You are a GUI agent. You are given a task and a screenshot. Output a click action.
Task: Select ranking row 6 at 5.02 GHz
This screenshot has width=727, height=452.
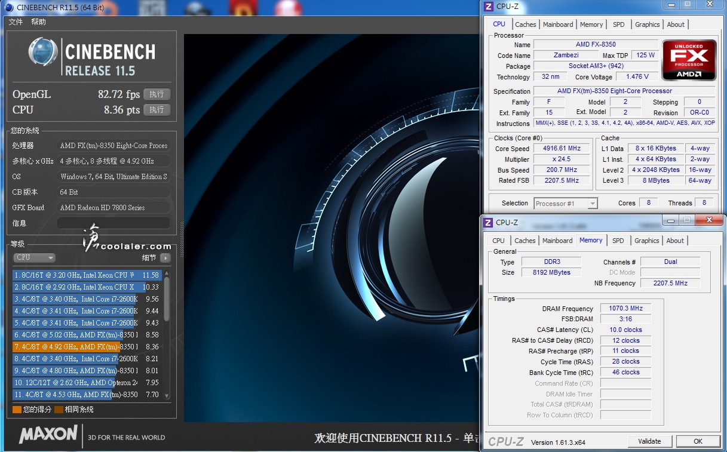tap(87, 335)
